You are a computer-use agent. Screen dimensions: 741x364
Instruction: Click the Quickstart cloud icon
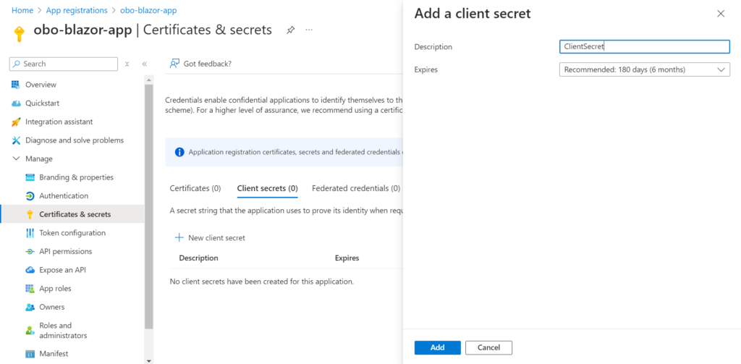[16, 103]
